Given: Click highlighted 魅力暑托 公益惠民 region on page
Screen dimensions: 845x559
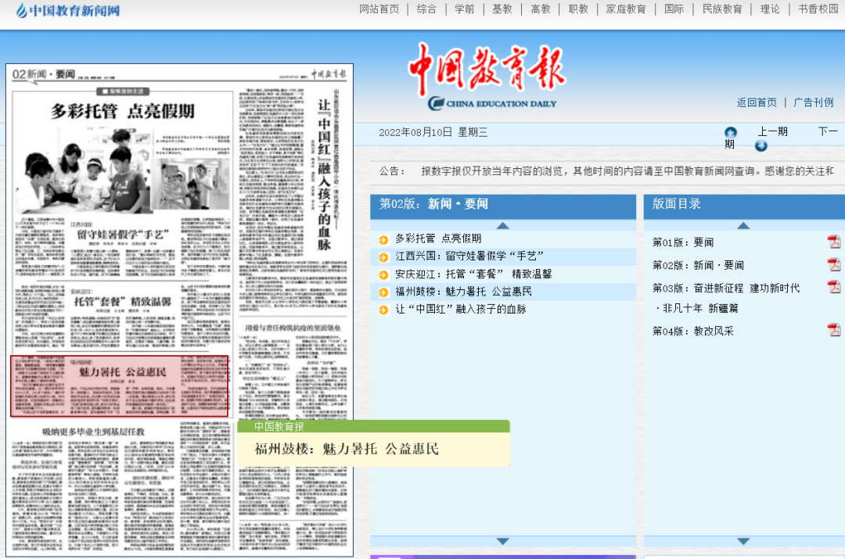Looking at the screenshot, I should [x=119, y=385].
